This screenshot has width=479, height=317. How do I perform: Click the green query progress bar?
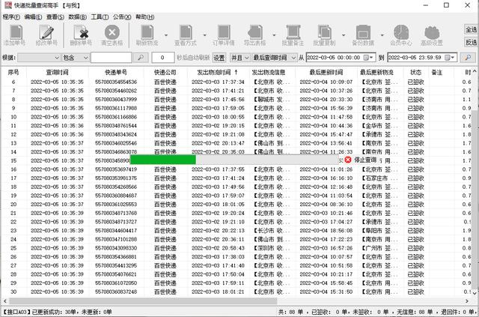pos(163,160)
